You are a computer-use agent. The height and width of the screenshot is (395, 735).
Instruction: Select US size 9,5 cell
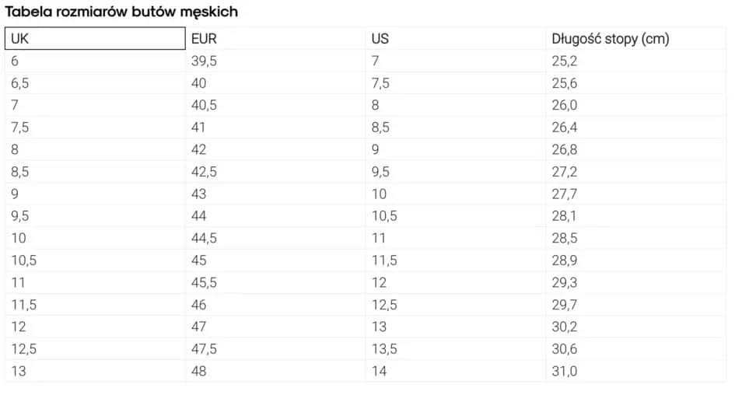click(x=456, y=172)
